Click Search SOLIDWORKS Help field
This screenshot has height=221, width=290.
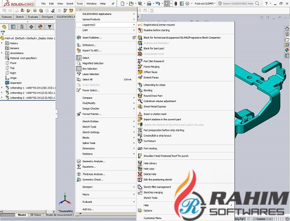(238, 3)
